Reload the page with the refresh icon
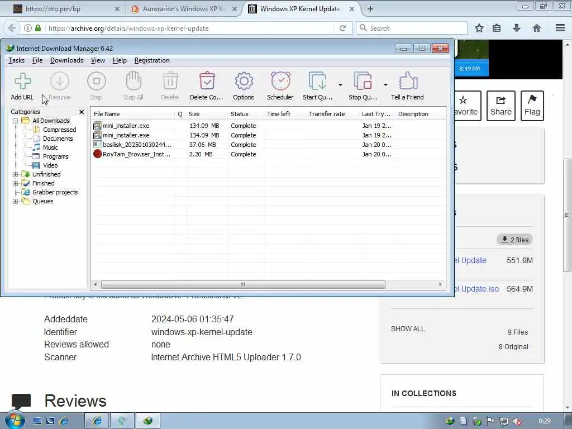Screen dimensions: 572x429 pyautogui.click(x=342, y=28)
